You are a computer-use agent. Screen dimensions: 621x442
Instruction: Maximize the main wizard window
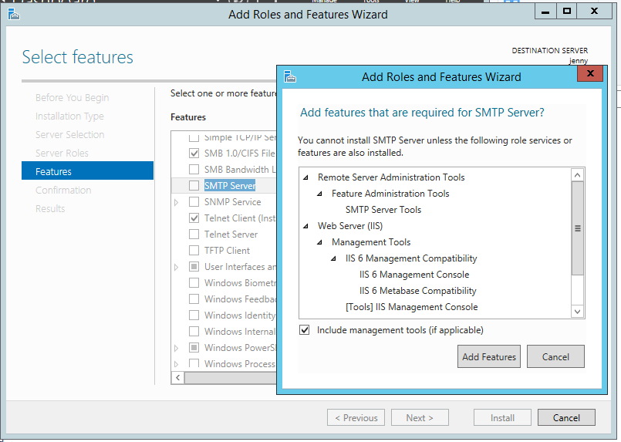click(567, 11)
